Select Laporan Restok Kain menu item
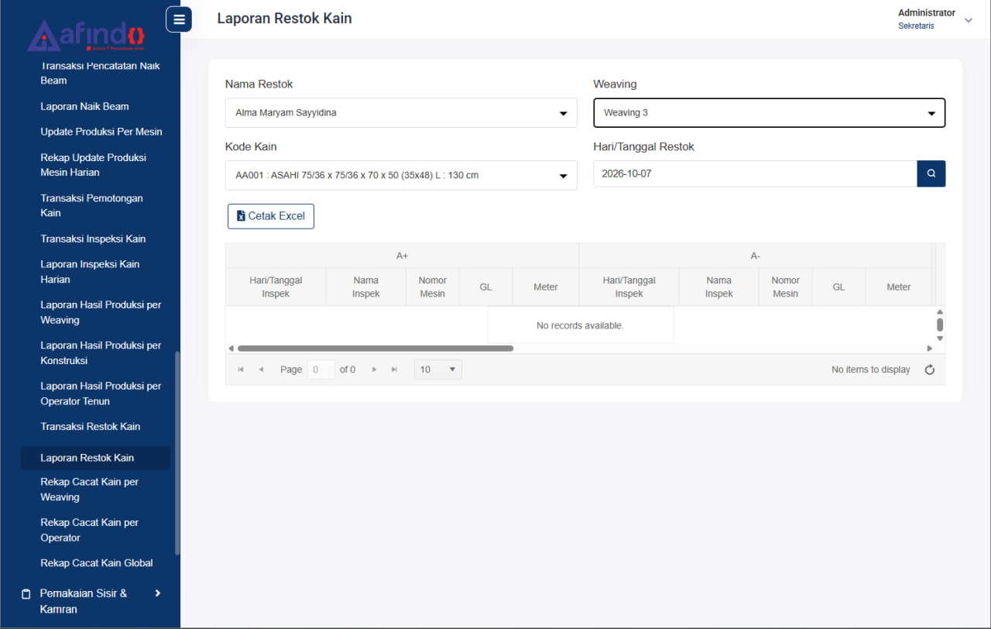This screenshot has height=629, width=991. pyautogui.click(x=95, y=458)
